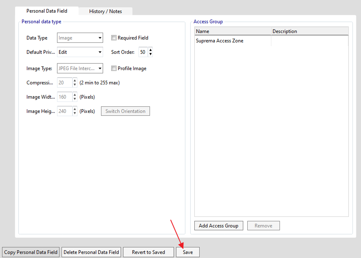
Task: Decrease the Image Width value
Action: click(x=75, y=99)
